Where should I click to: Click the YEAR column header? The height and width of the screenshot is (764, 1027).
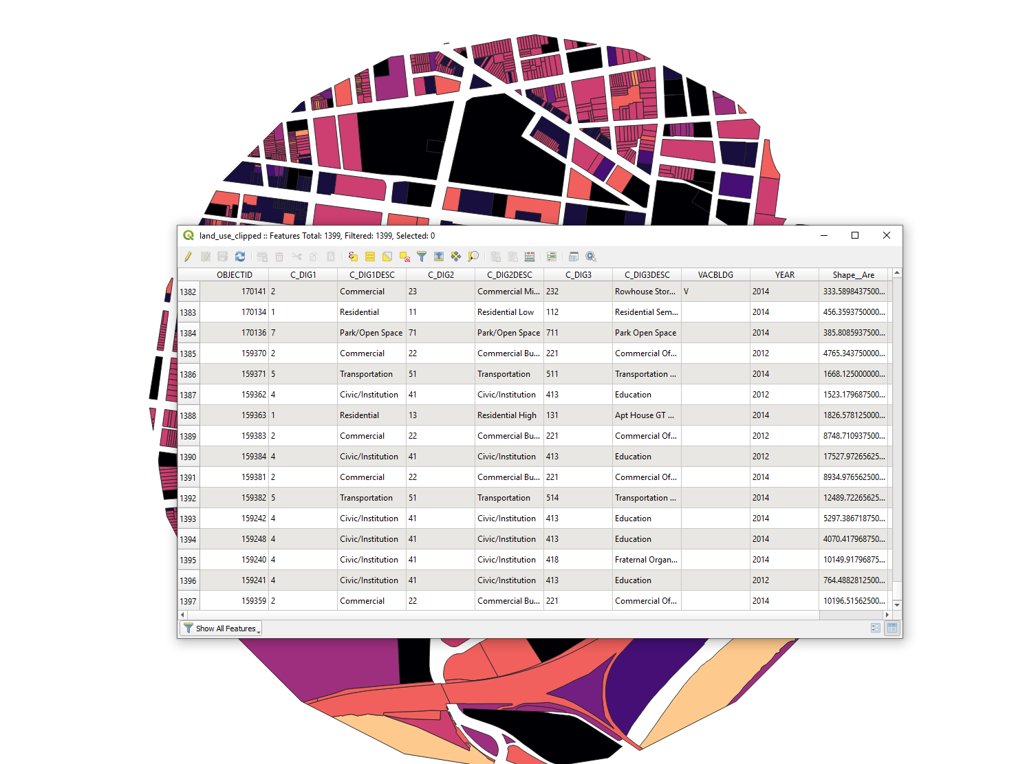[784, 275]
